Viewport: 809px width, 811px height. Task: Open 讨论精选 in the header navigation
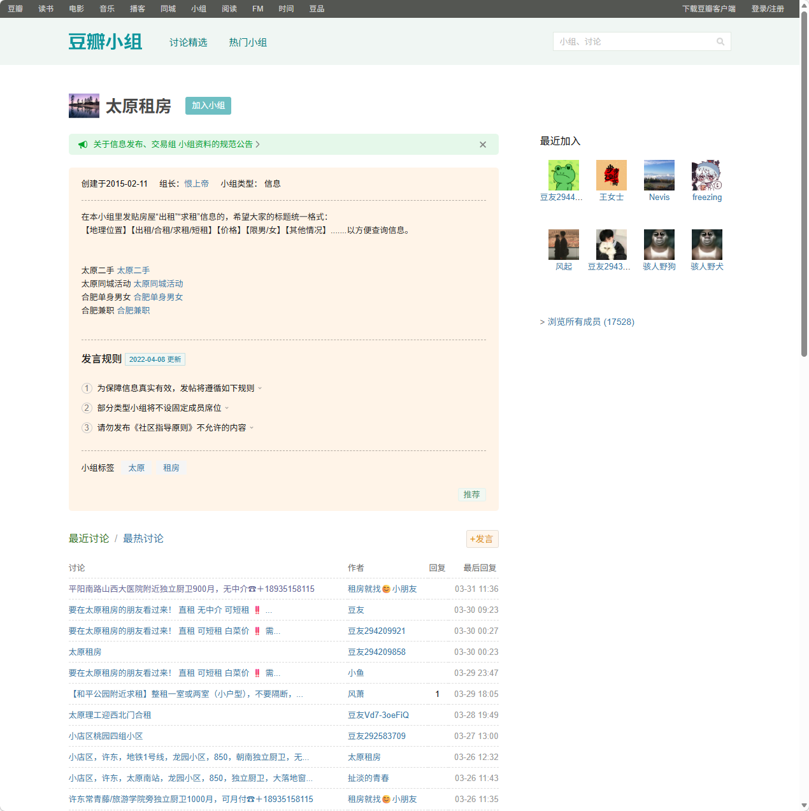188,43
